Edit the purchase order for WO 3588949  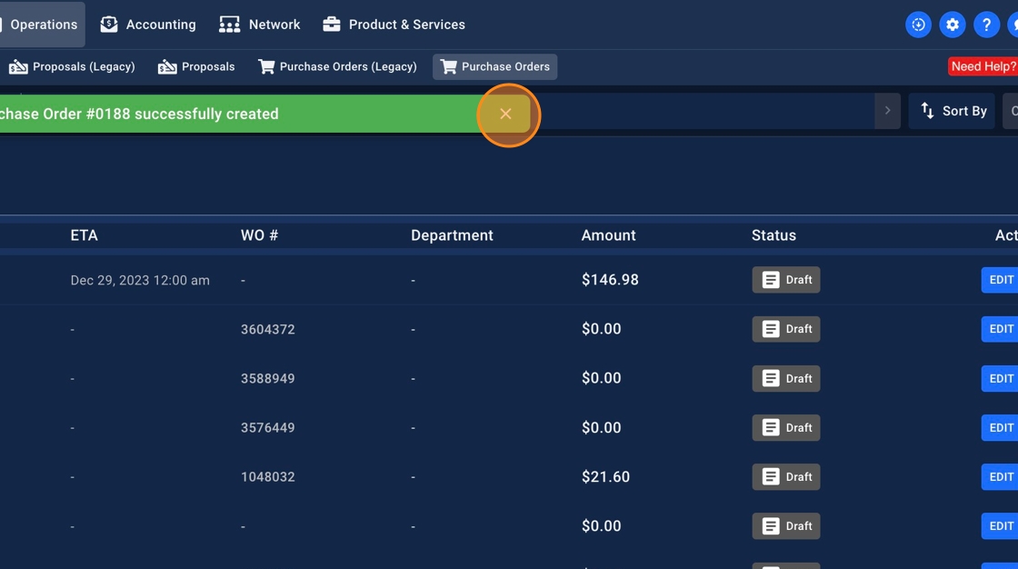coord(1000,379)
